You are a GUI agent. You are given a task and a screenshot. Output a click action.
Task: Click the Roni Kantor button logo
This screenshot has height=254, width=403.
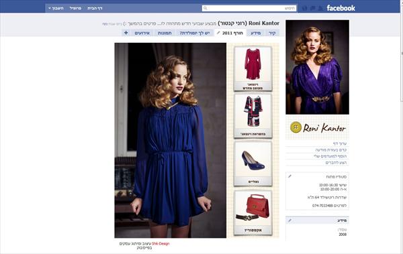318,127
